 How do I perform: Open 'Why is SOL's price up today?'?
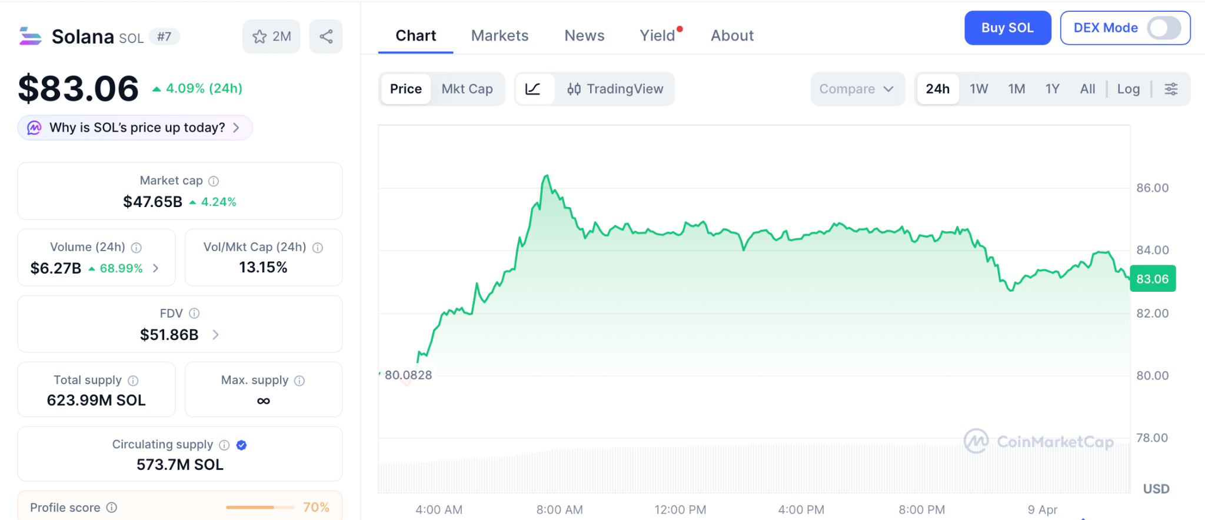[135, 128]
